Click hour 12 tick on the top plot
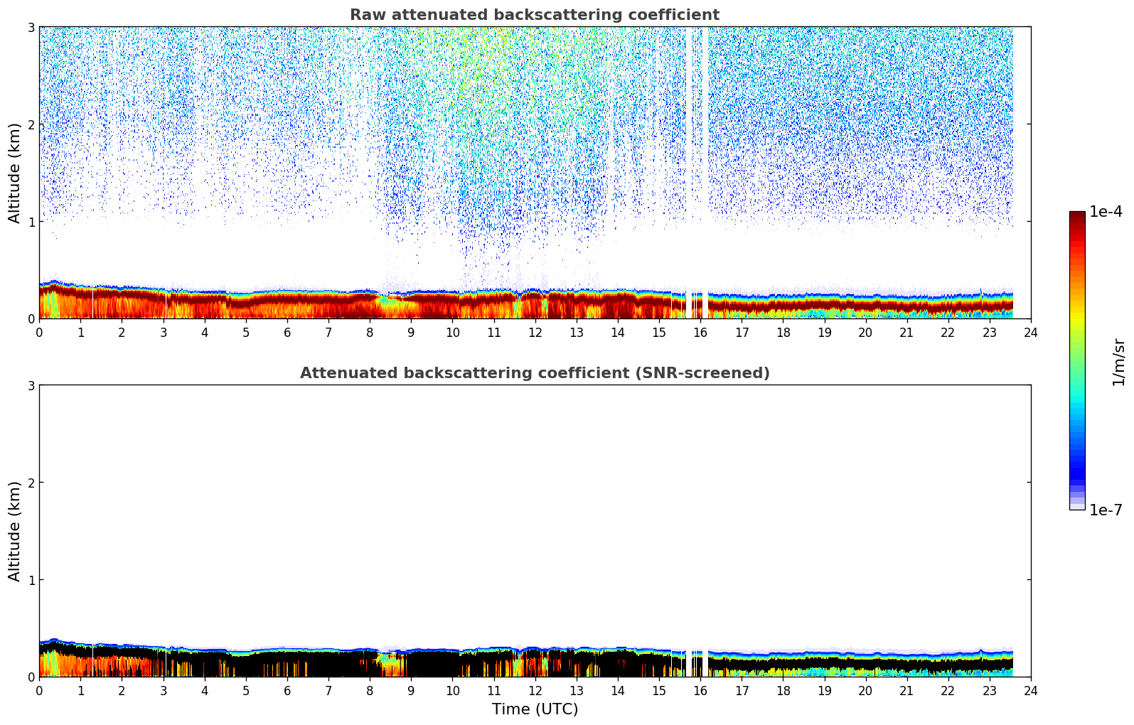 (x=535, y=332)
